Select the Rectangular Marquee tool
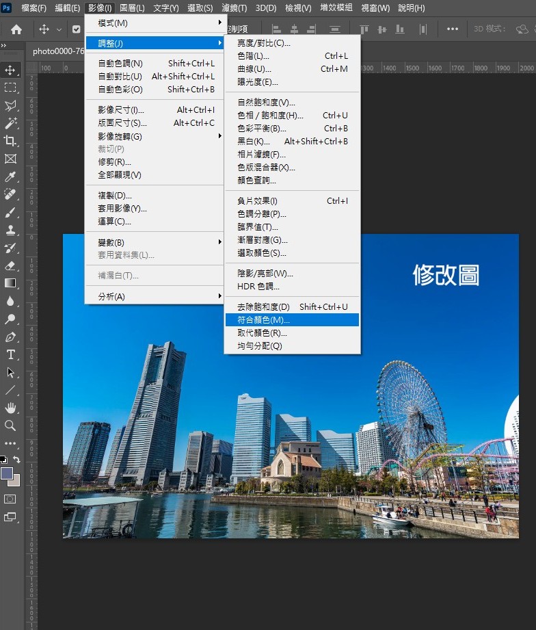This screenshot has width=536, height=630. [10, 88]
